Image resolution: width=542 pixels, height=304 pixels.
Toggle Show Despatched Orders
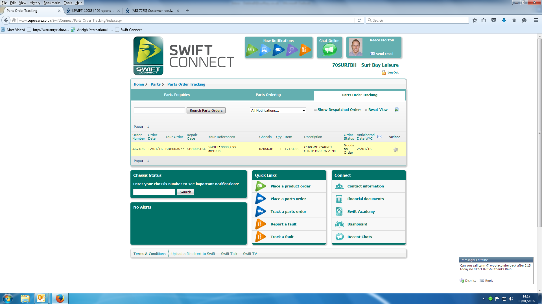(339, 110)
